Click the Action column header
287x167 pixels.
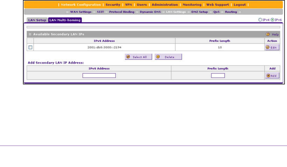click(x=272, y=41)
